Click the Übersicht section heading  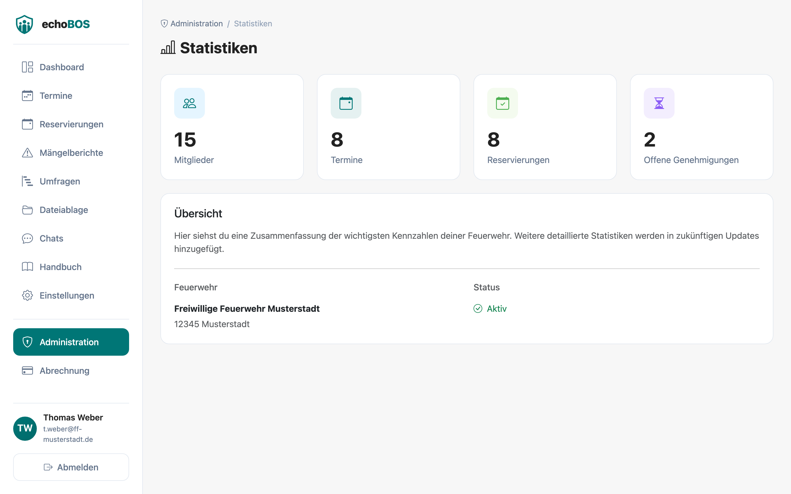(198, 213)
